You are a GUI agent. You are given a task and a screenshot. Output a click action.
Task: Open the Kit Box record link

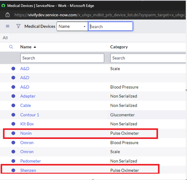[27, 124]
